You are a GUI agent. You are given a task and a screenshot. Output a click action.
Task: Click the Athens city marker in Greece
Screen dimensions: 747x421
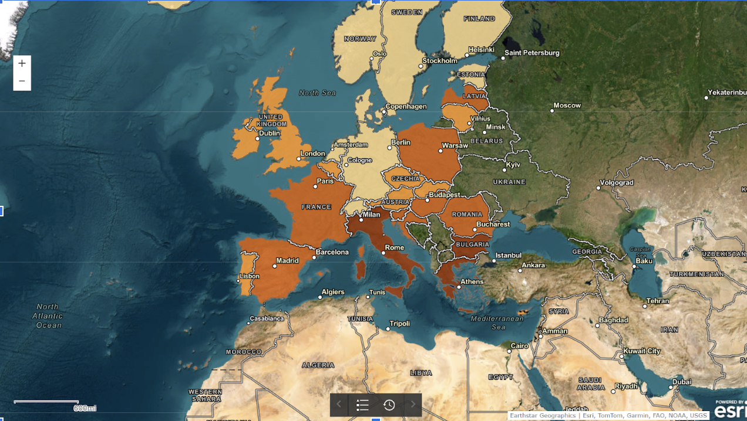(x=456, y=287)
